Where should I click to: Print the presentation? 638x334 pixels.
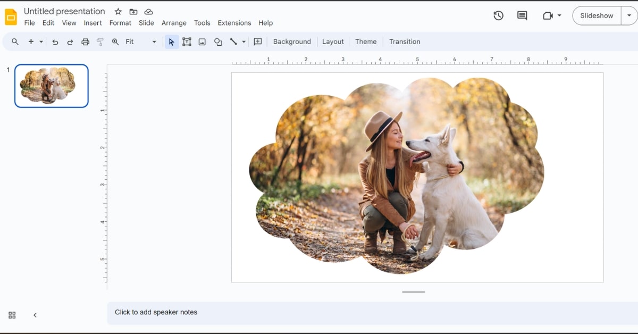tap(85, 41)
